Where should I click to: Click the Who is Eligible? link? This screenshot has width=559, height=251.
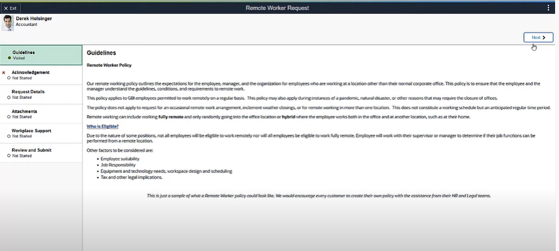pyautogui.click(x=103, y=126)
